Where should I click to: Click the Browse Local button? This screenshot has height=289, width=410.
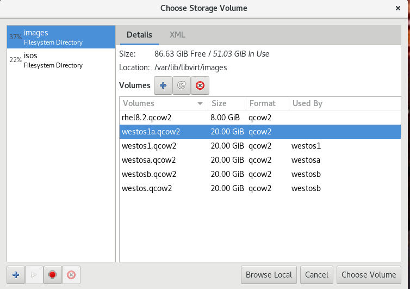[x=269, y=275]
